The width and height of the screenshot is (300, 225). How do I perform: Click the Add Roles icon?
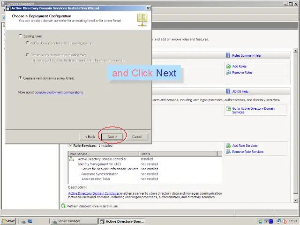coord(228,66)
